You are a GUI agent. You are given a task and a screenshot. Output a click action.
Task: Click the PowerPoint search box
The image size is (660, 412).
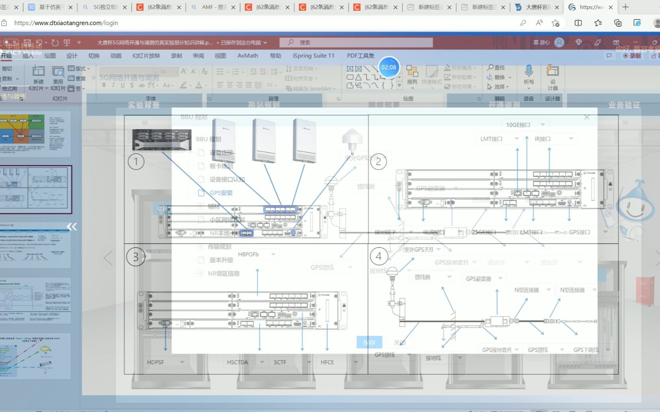coord(356,42)
